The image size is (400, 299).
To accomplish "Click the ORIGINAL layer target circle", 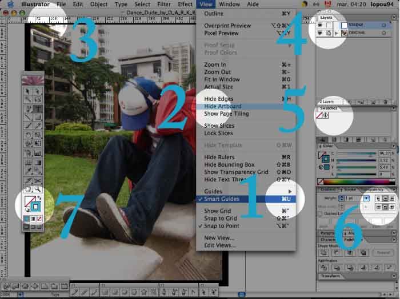I will [x=383, y=33].
